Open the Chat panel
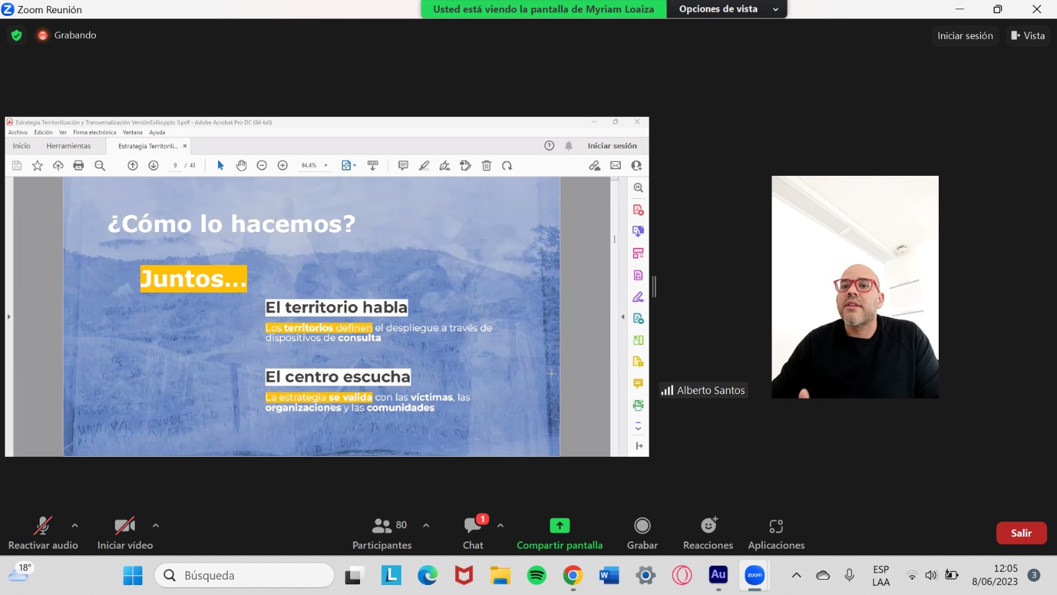1057x595 pixels. tap(473, 533)
